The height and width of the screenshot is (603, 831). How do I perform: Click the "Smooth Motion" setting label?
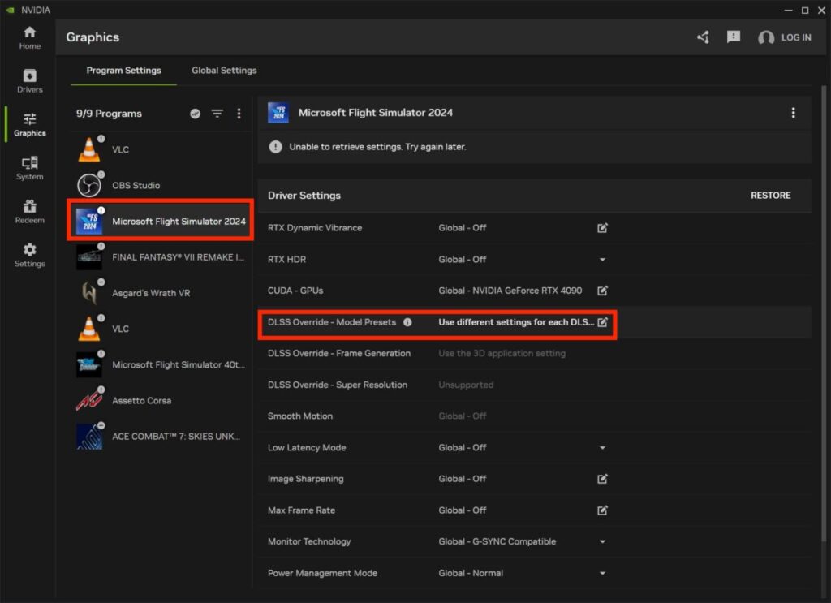point(300,416)
